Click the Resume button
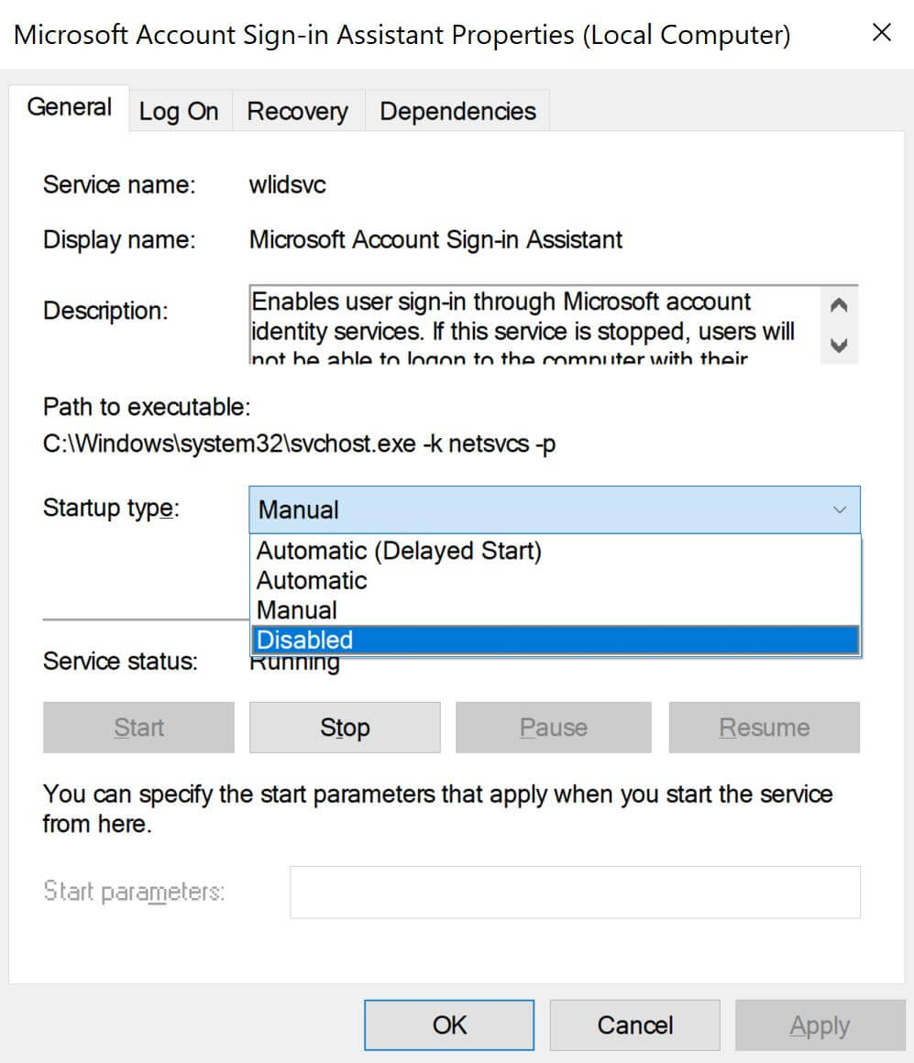Screen dimensions: 914x1063 click(764, 727)
